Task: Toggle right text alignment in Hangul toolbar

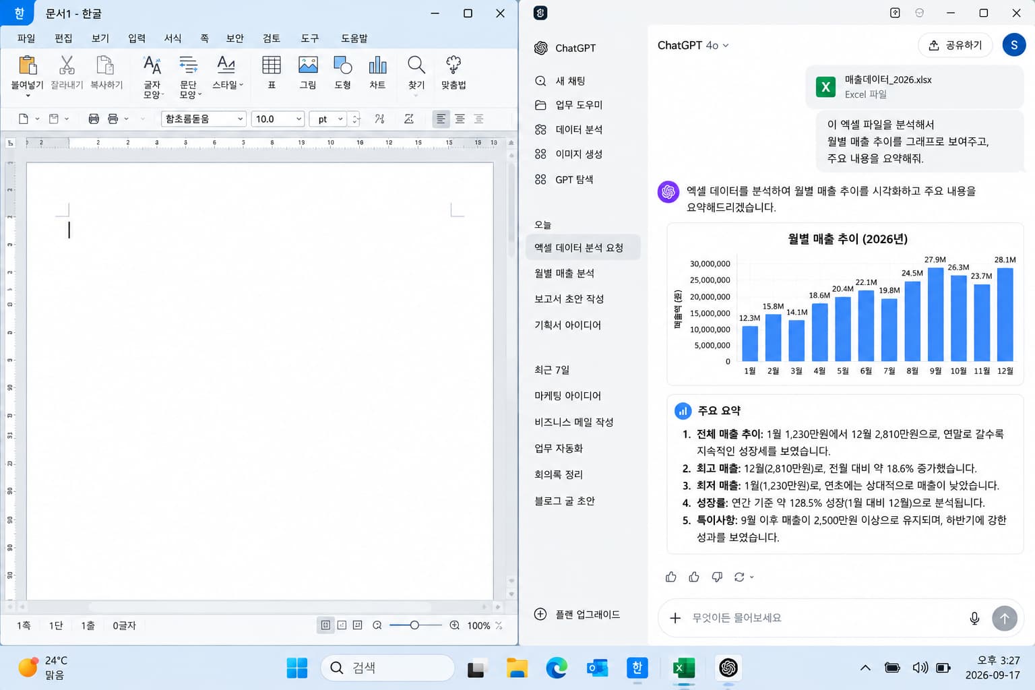Action: [478, 119]
